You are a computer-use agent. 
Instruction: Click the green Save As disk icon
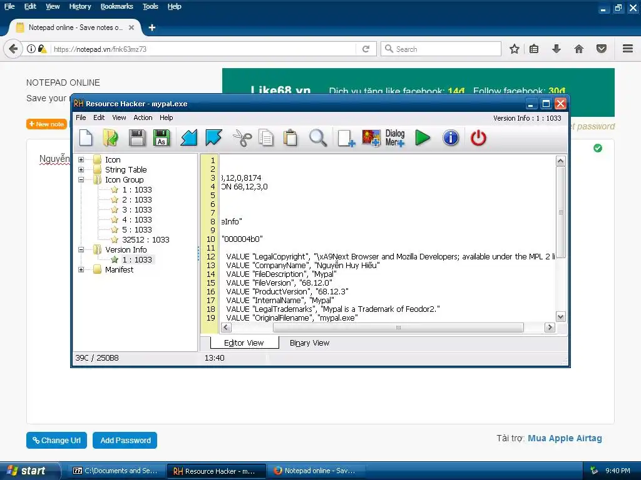pyautogui.click(x=162, y=137)
